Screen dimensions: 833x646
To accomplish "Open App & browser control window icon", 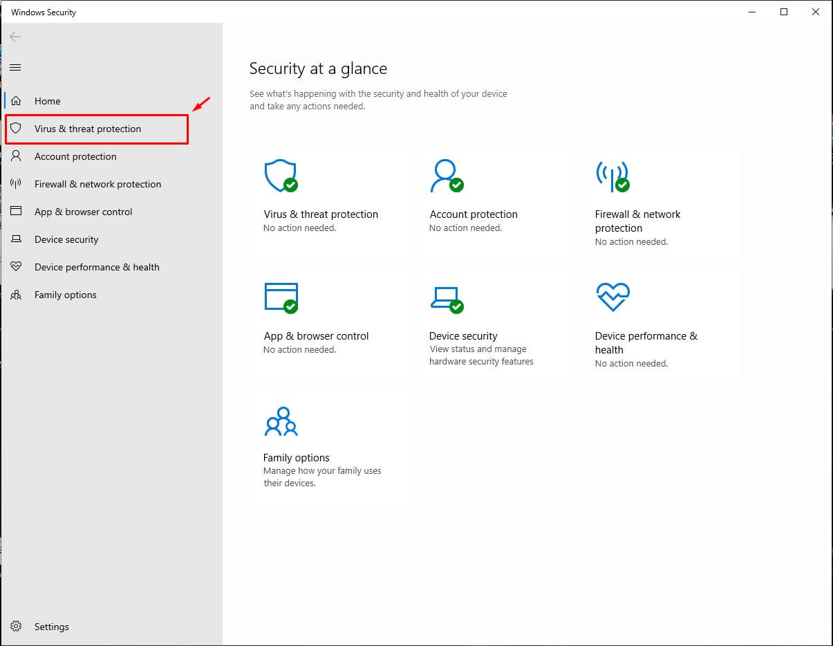I will [281, 297].
